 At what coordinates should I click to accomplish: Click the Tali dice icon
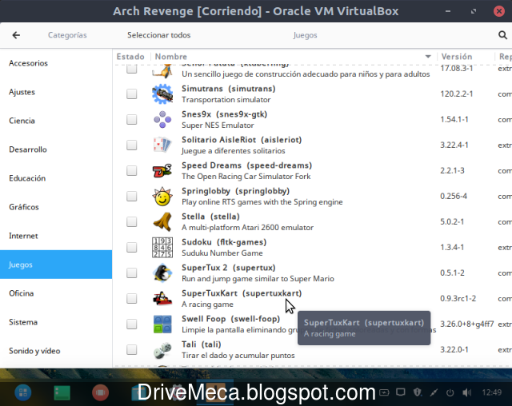(x=162, y=349)
